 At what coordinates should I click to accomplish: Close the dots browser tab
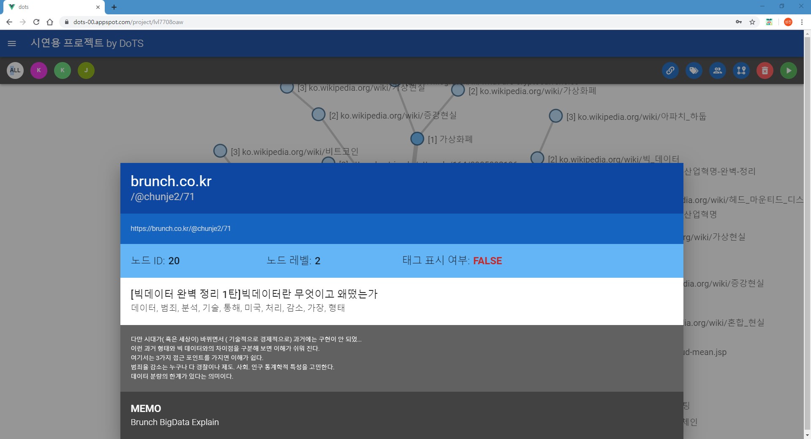click(98, 7)
